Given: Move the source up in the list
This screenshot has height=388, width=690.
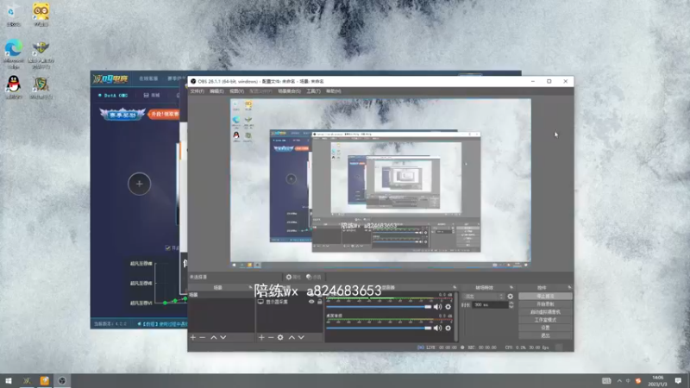Looking at the screenshot, I should click(292, 337).
